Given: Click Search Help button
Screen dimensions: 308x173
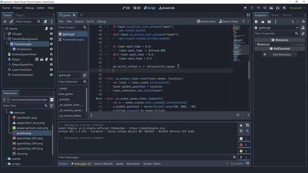Looking at the screenshot, I should pos(229,21).
